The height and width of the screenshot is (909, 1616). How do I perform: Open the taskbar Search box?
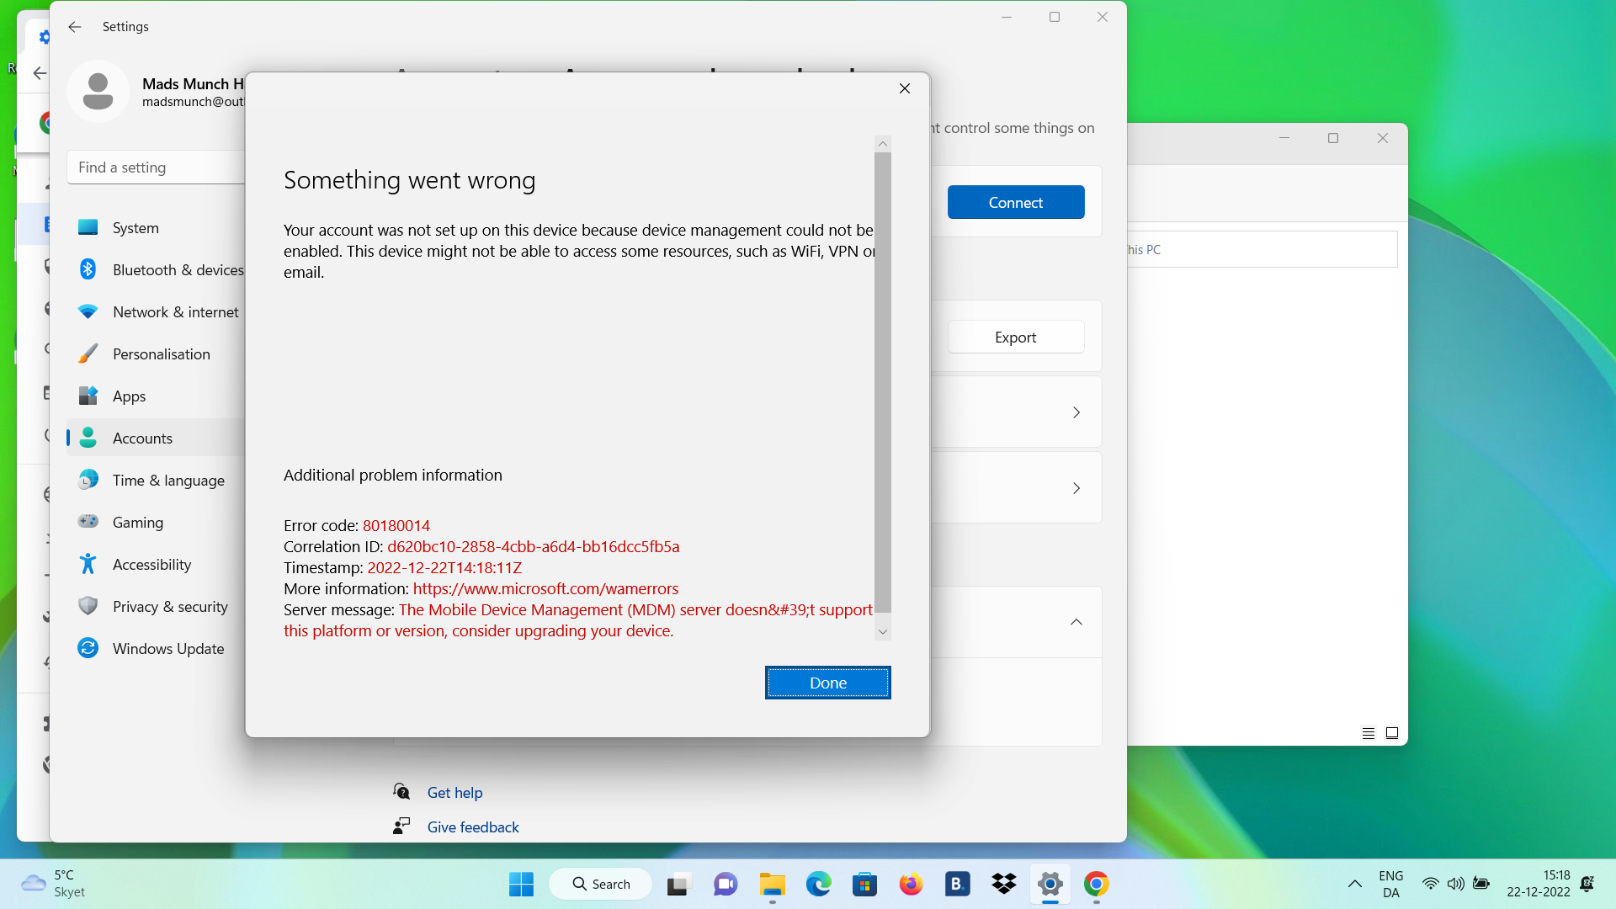(601, 884)
